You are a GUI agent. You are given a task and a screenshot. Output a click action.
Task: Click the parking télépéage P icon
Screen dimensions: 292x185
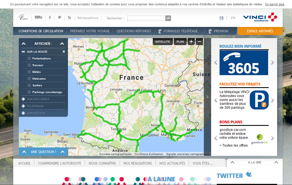tap(259, 100)
